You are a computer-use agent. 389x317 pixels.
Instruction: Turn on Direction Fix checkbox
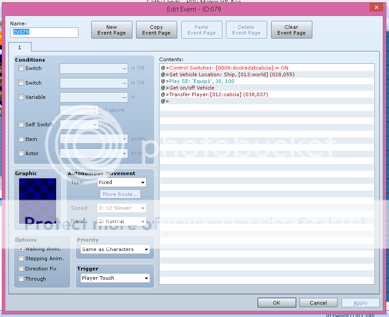coord(21,269)
